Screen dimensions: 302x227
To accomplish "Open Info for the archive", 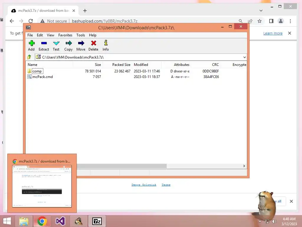I will pyautogui.click(x=106, y=46).
